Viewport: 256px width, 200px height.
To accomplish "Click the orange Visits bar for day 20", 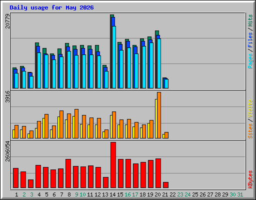I will click(159, 115).
